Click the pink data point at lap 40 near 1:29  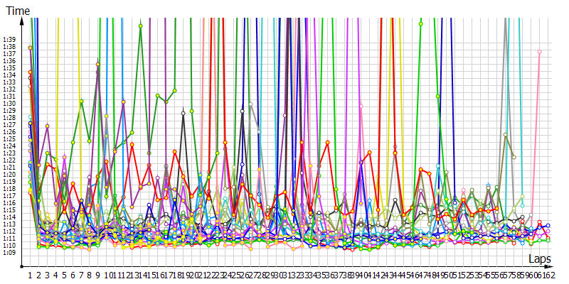click(361, 106)
